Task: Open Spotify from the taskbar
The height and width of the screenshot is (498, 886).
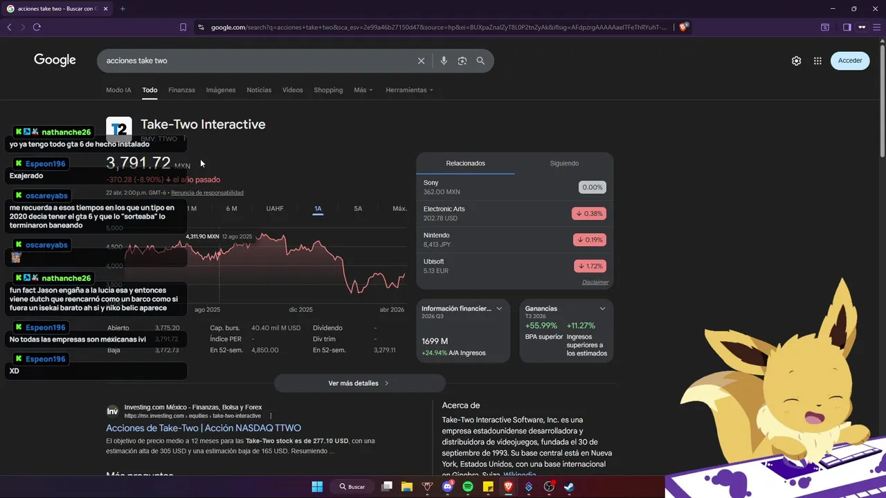Action: click(468, 487)
